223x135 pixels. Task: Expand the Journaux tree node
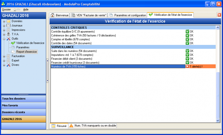(x=4, y=26)
